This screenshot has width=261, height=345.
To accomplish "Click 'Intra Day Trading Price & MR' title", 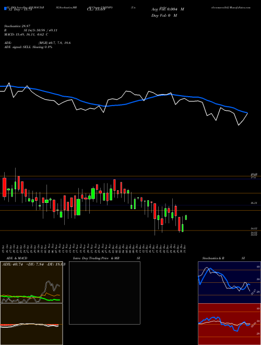I will point(96,258).
